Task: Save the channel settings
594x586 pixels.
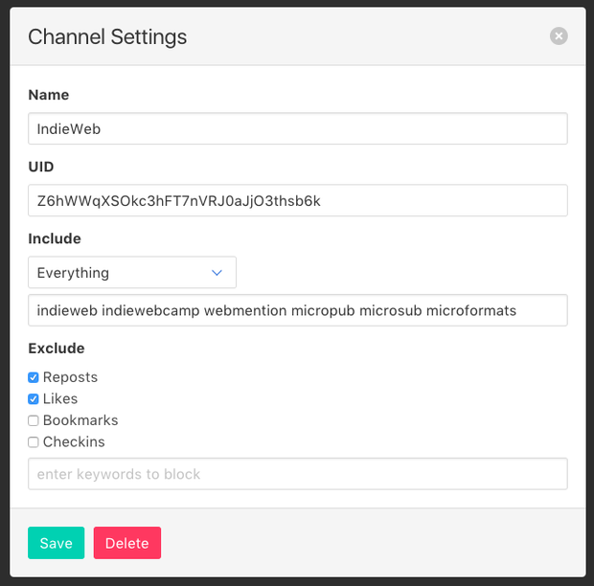Action: click(57, 543)
